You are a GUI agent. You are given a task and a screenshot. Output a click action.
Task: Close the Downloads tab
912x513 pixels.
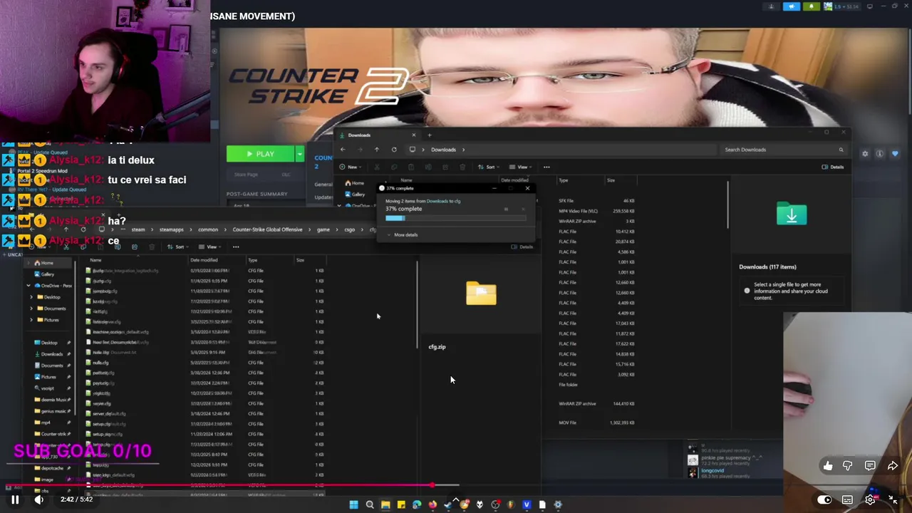click(x=413, y=135)
